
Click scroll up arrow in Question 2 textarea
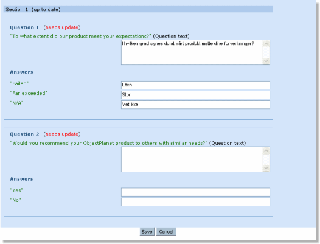tap(266, 151)
